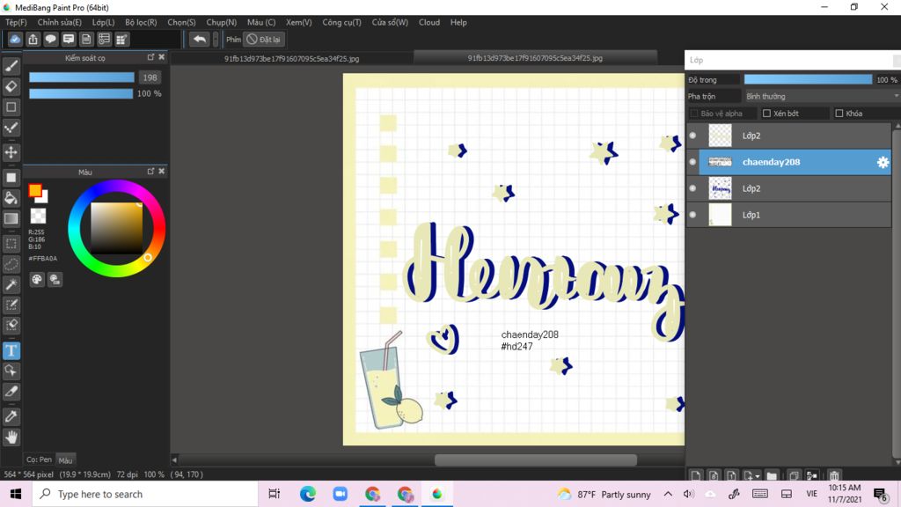The height and width of the screenshot is (507, 901).
Task: Open the Công cụ(T) menu
Action: point(341,22)
